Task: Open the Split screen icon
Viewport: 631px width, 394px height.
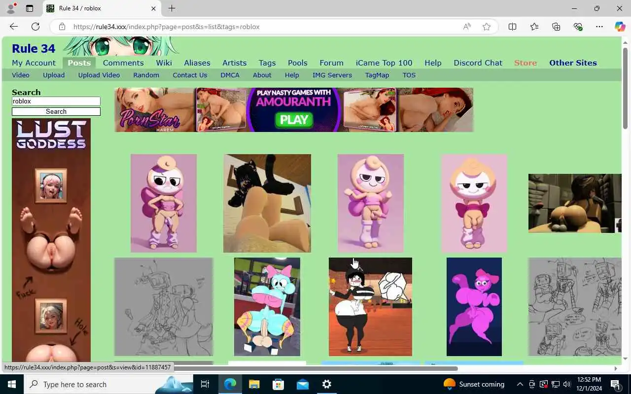Action: (513, 27)
